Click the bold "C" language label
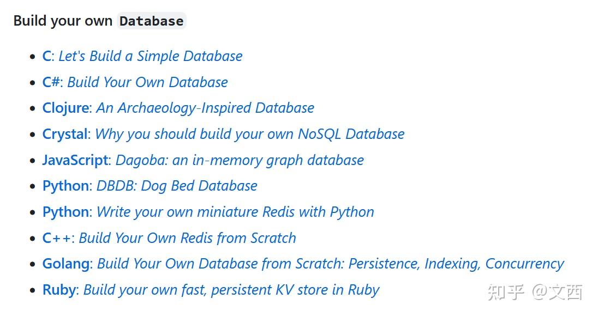 click(46, 56)
